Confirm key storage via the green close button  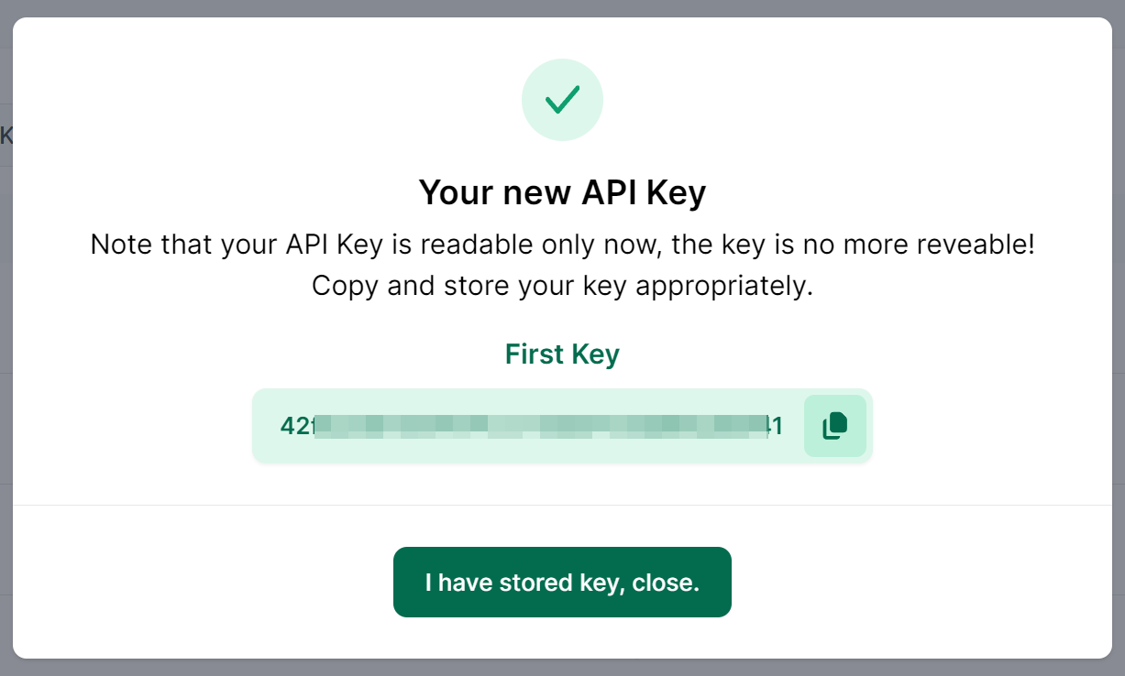point(562,582)
